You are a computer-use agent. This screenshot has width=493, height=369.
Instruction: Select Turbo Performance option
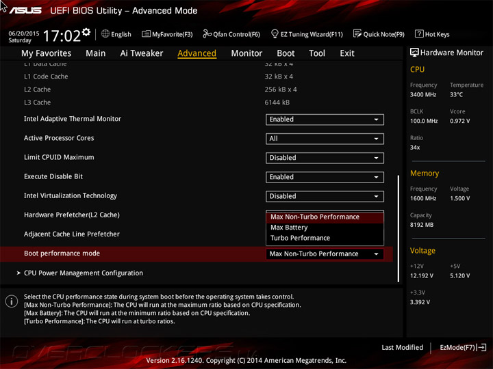(325, 238)
